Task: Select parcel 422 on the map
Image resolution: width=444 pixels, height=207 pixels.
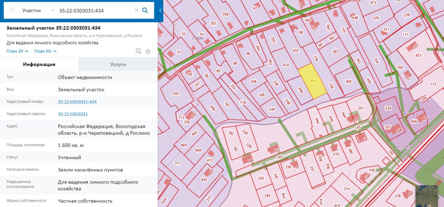Action: (176, 94)
